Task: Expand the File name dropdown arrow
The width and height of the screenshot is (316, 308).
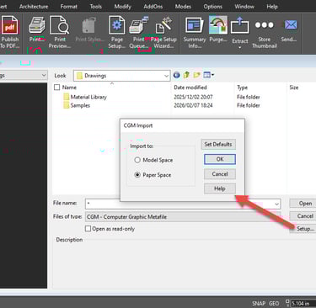Action: 277,204
